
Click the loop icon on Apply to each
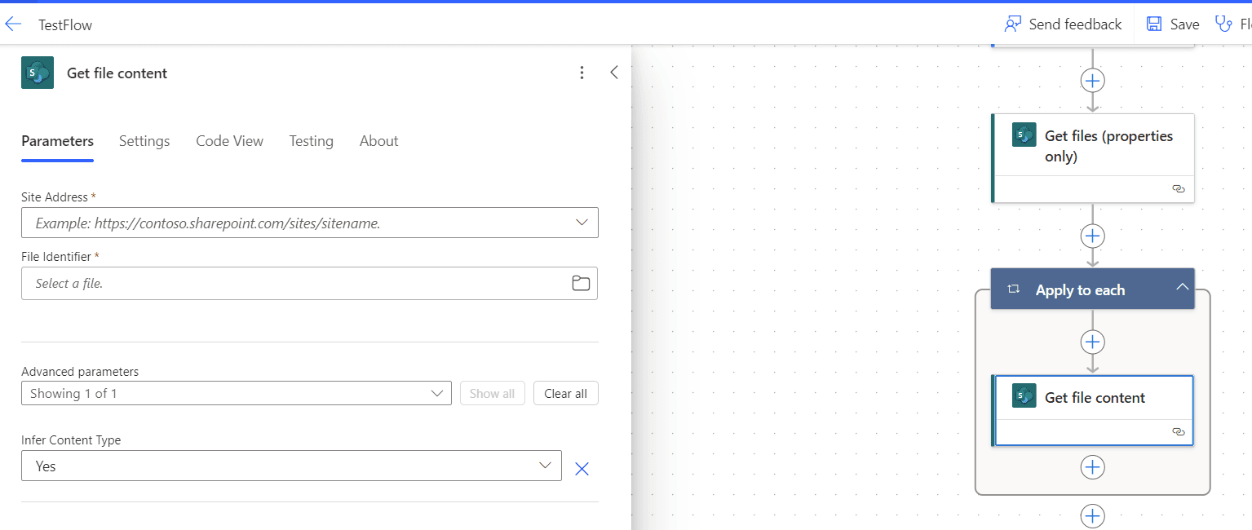(x=1013, y=289)
